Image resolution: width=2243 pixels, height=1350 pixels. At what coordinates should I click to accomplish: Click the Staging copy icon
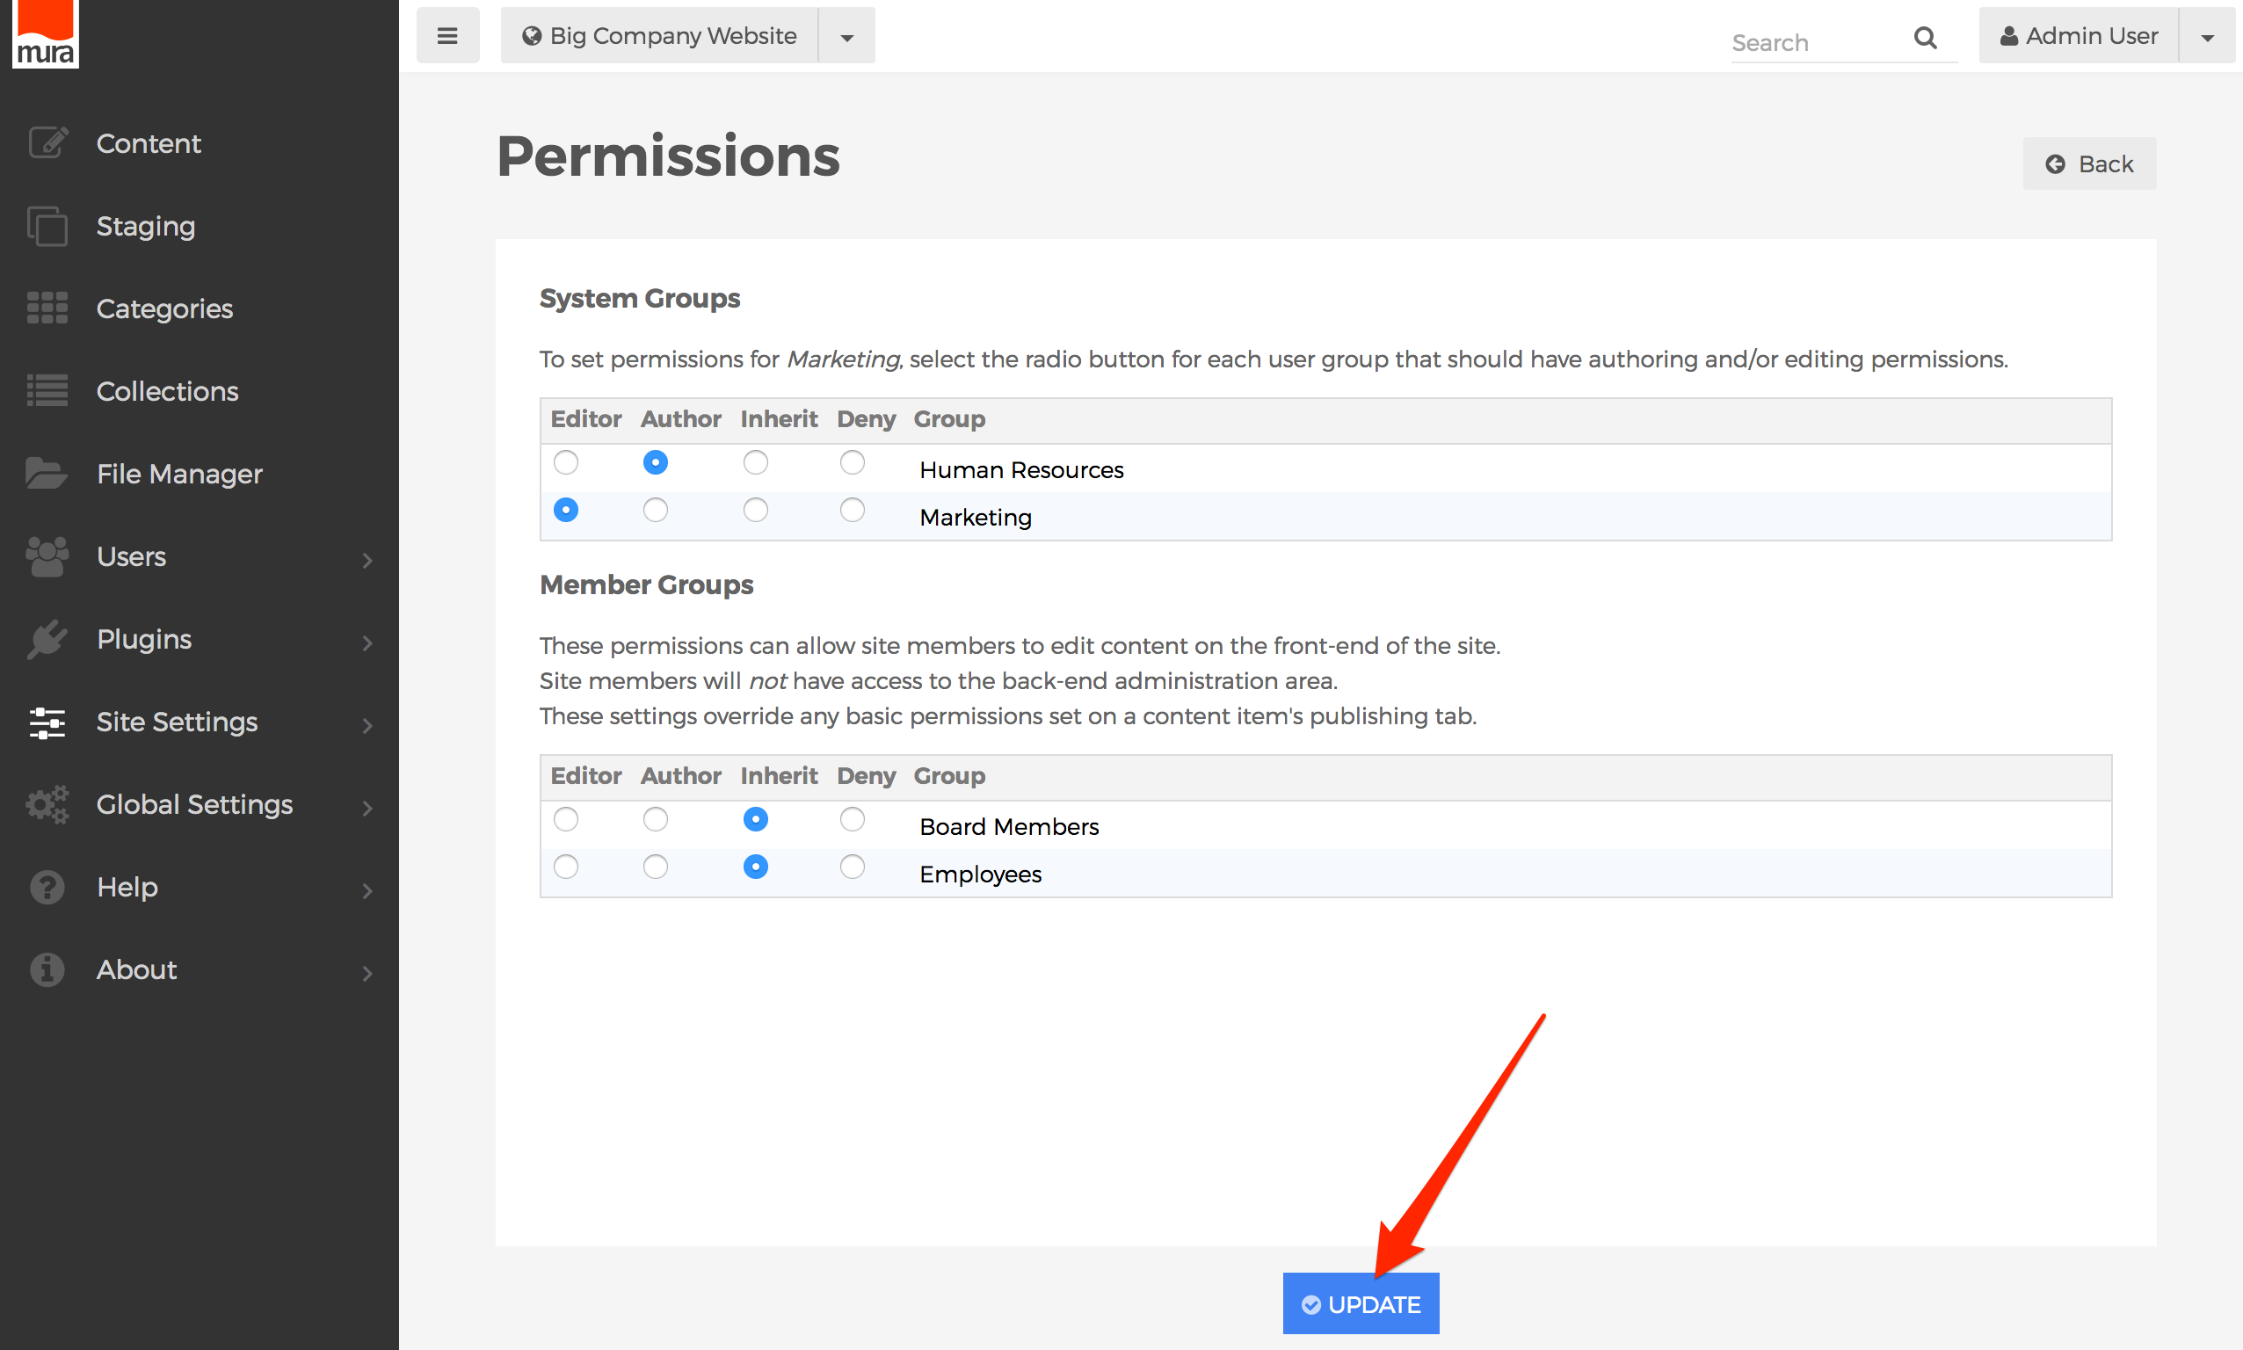pos(47,226)
